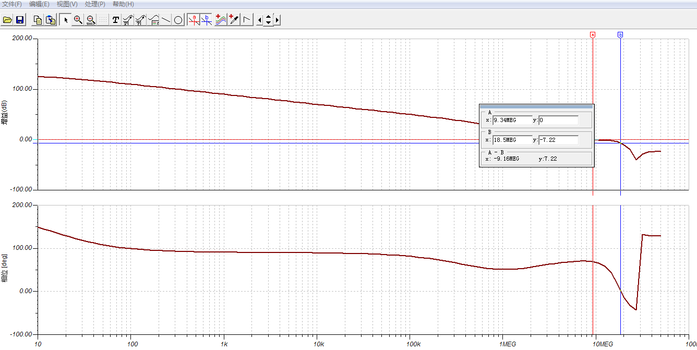Click the legend curve icon
The width and height of the screenshot is (697, 350).
(x=153, y=20)
